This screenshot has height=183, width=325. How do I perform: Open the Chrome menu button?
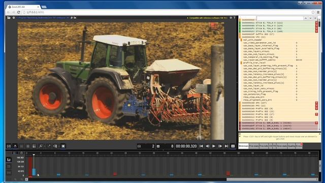[x=318, y=12]
